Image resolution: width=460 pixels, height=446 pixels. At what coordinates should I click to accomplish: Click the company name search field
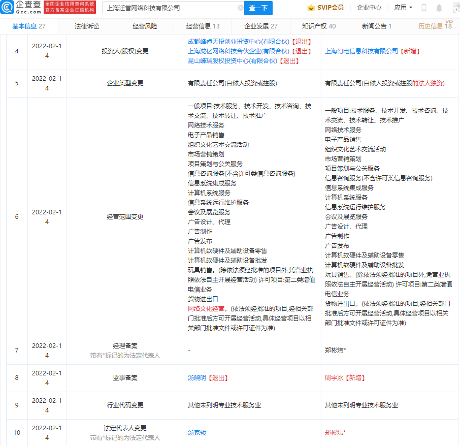coord(170,8)
